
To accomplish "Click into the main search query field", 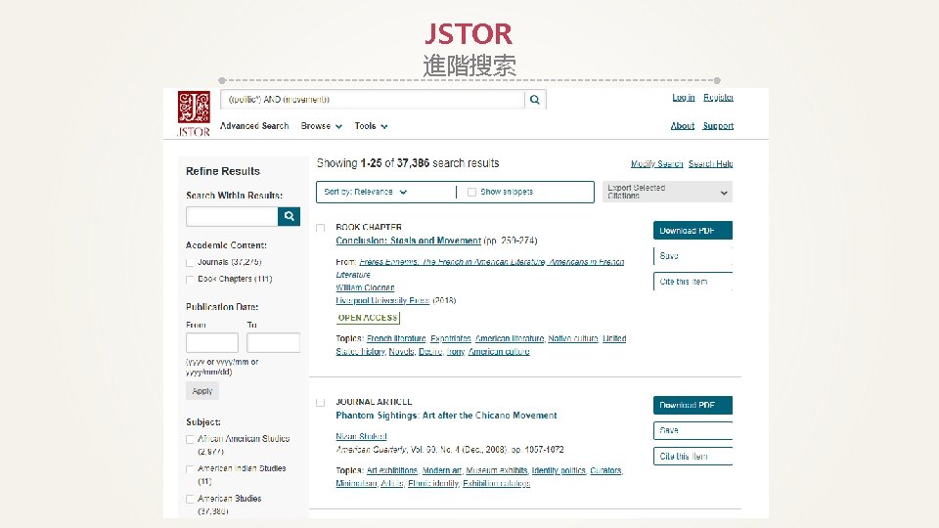I will click(373, 100).
